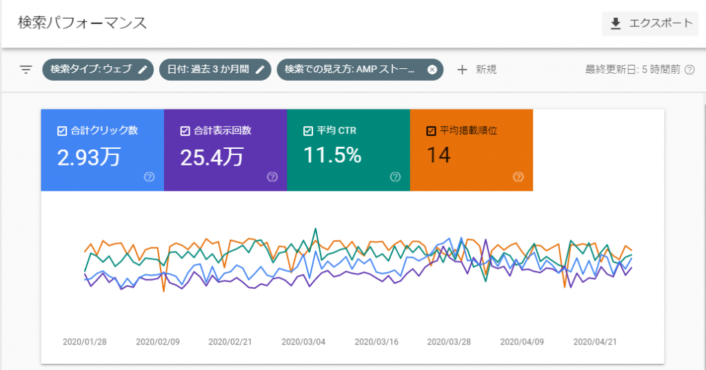This screenshot has height=370, width=706.
Task: Open help icon in 平均 CTR card
Action: click(x=395, y=177)
